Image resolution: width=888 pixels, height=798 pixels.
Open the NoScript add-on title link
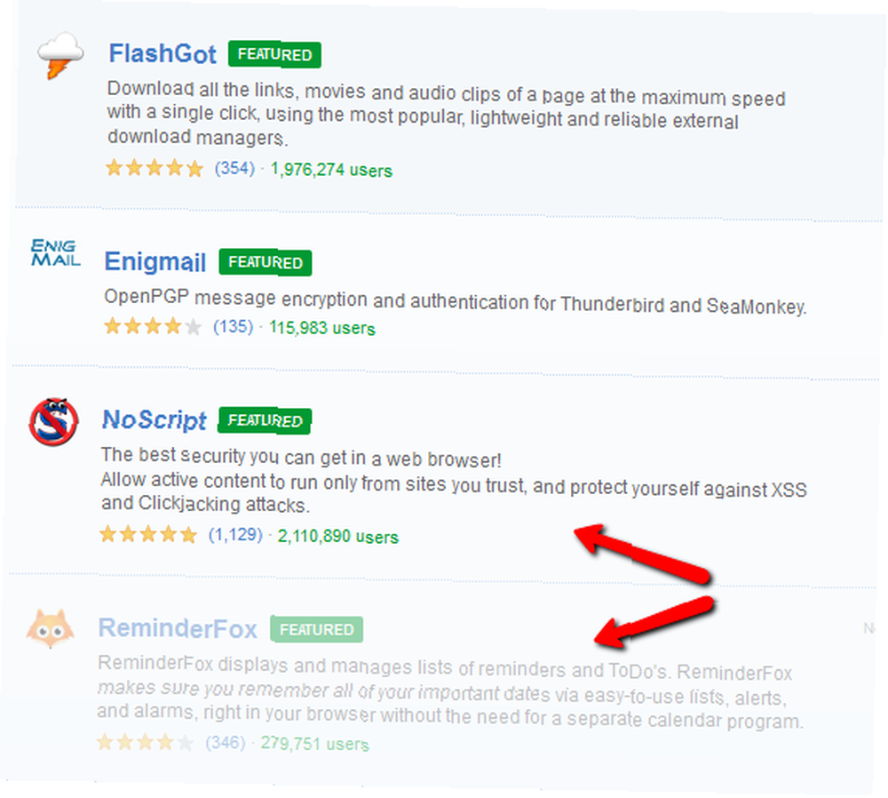click(x=154, y=420)
